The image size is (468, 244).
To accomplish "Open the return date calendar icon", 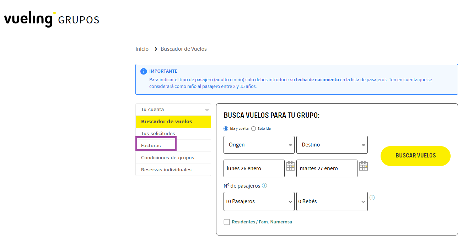I will click(363, 166).
